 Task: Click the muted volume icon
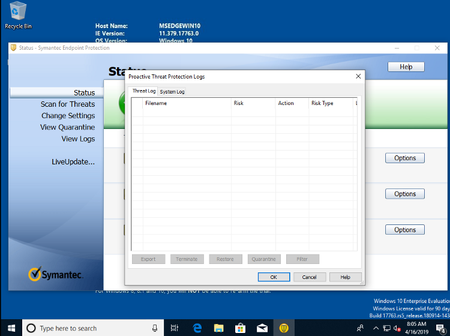[397, 328]
